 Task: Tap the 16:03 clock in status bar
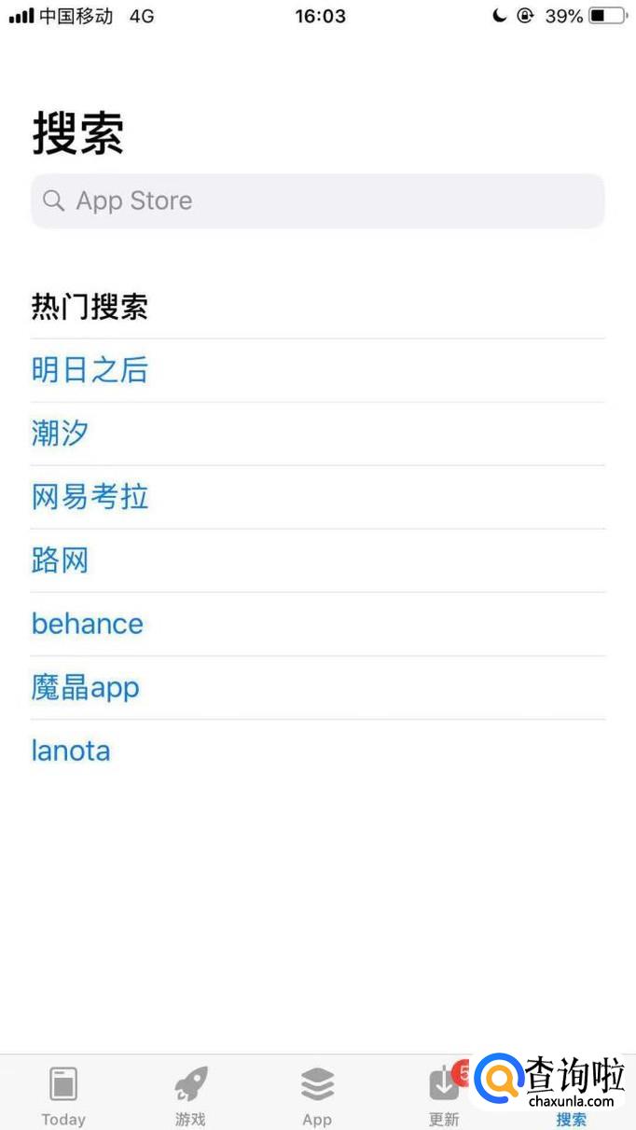click(x=320, y=16)
